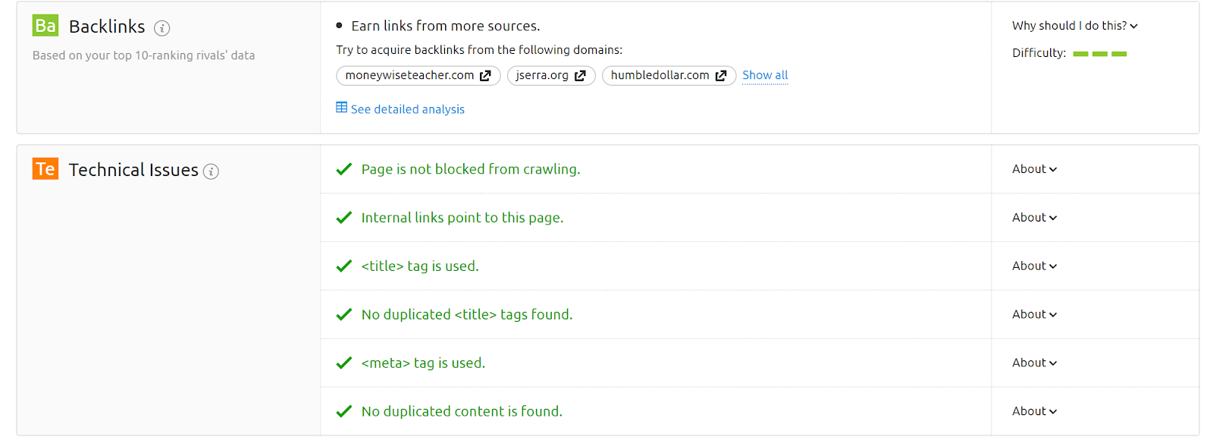The height and width of the screenshot is (440, 1213).
Task: Expand the Why should I do this dropdown
Action: point(1075,25)
